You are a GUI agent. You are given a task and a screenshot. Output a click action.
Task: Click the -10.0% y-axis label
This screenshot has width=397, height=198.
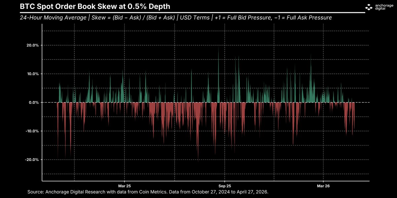tap(31, 131)
